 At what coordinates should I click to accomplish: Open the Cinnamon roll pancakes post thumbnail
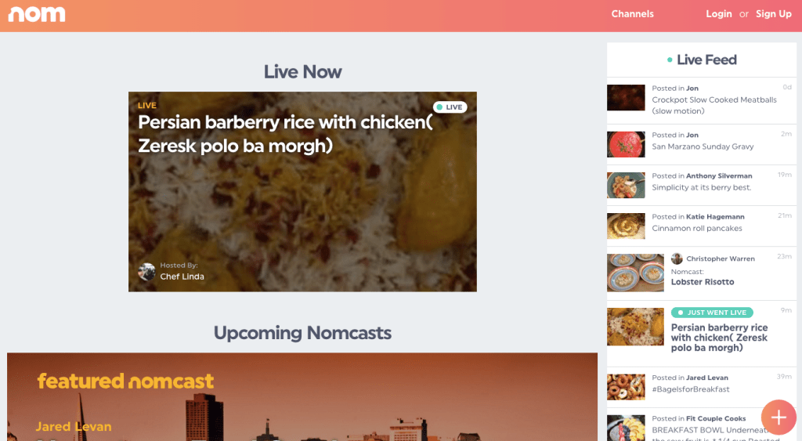pos(626,226)
